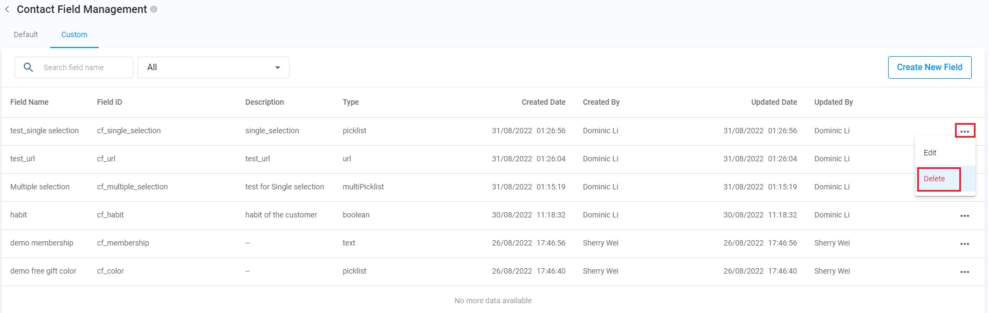
Task: Click the search magnifier icon
Action: (x=29, y=67)
